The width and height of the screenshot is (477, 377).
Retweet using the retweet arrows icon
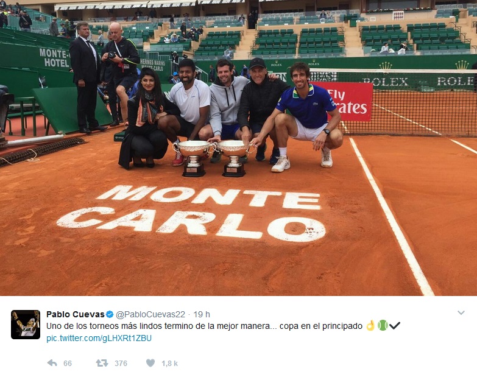[x=102, y=363]
